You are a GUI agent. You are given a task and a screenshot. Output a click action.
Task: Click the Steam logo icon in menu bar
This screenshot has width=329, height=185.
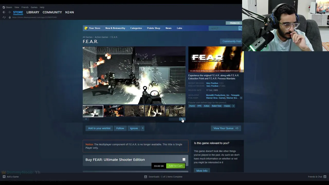[4, 7]
